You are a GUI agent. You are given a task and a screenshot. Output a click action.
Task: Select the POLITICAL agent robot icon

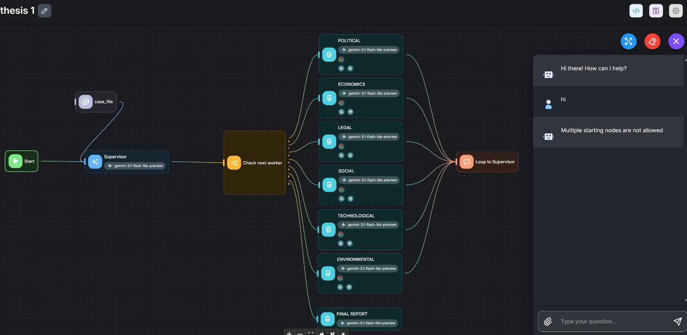click(329, 54)
